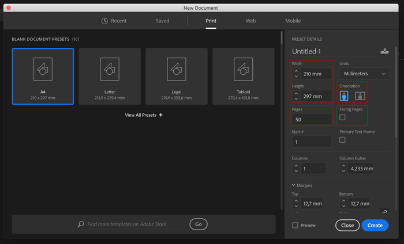Increase Width with up arrow
The width and height of the screenshot is (404, 244).
296,71
